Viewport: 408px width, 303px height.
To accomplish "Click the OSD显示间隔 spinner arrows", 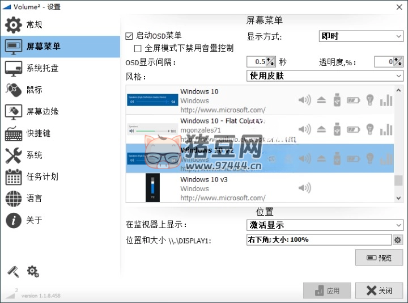I will point(270,61).
